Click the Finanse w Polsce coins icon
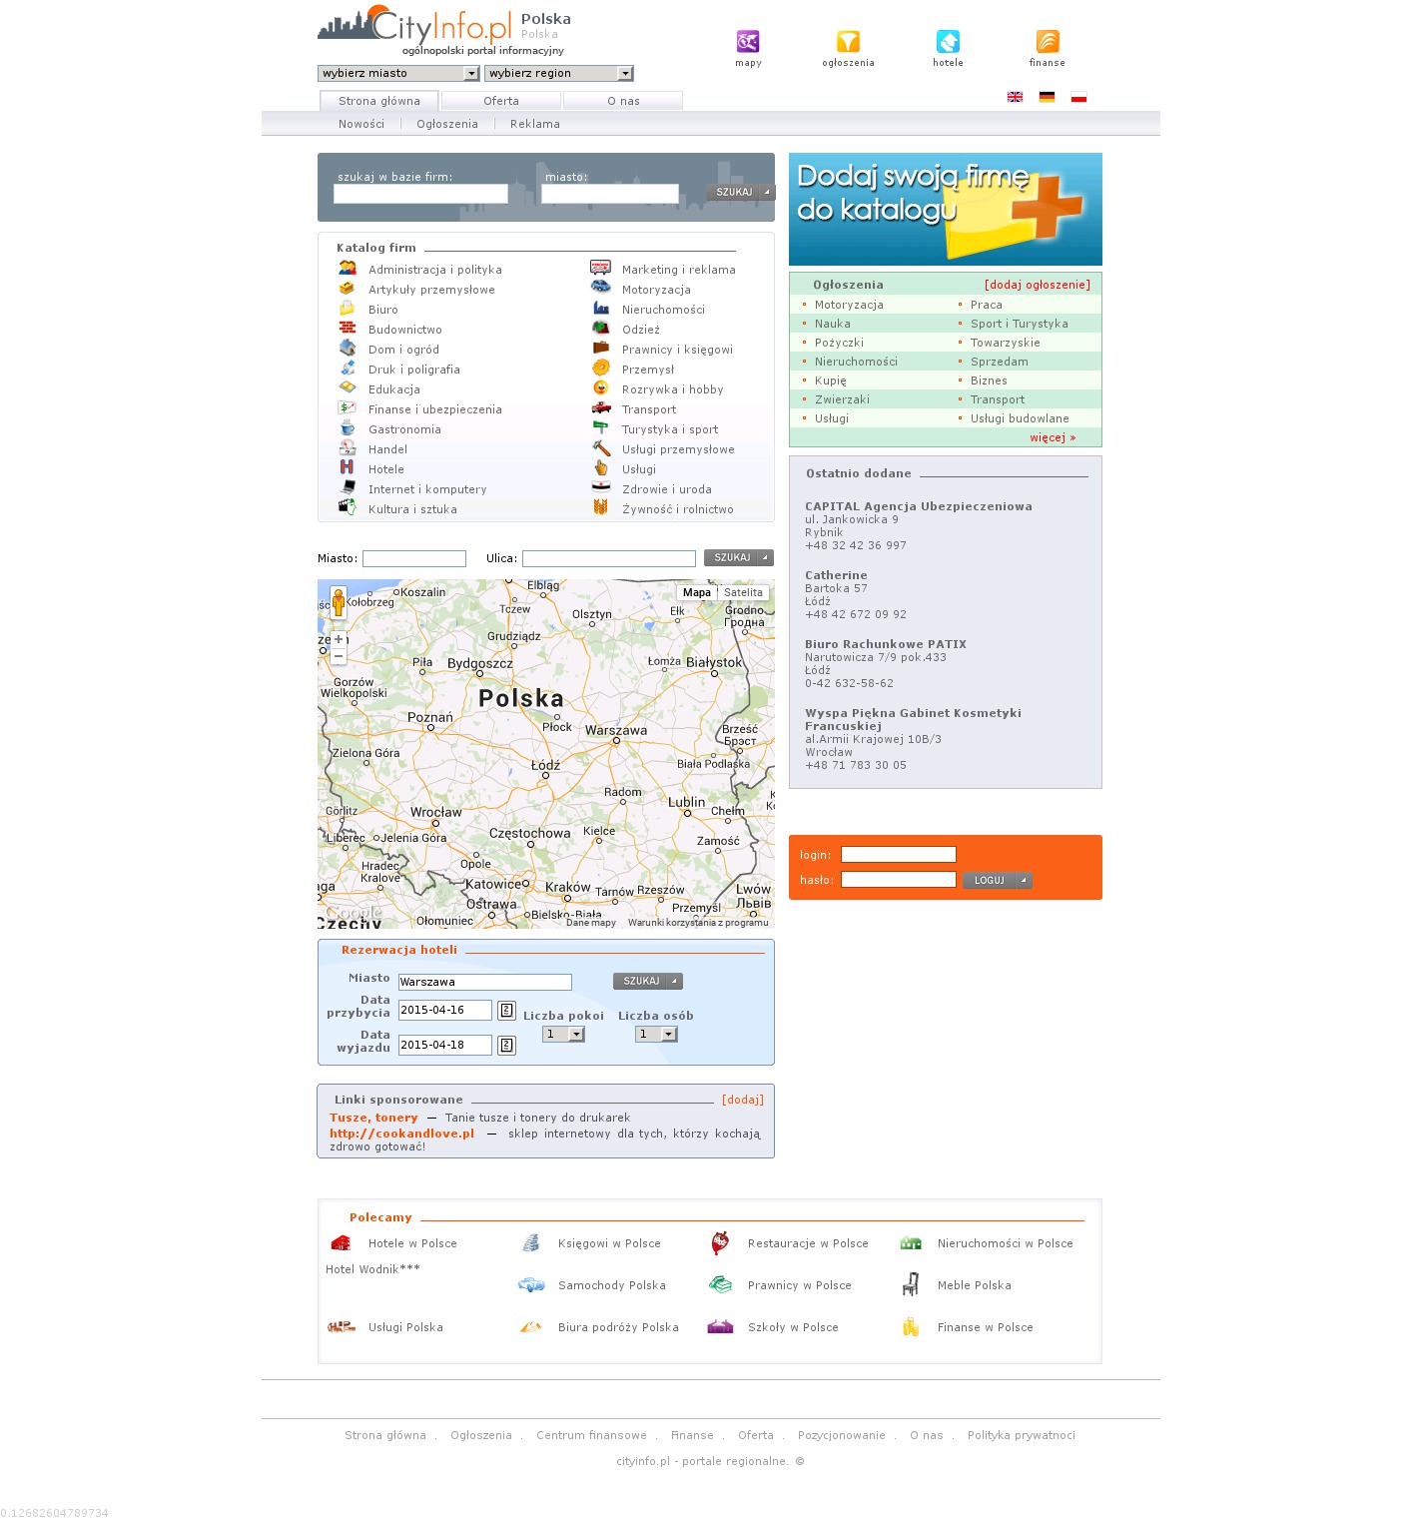 click(911, 1327)
